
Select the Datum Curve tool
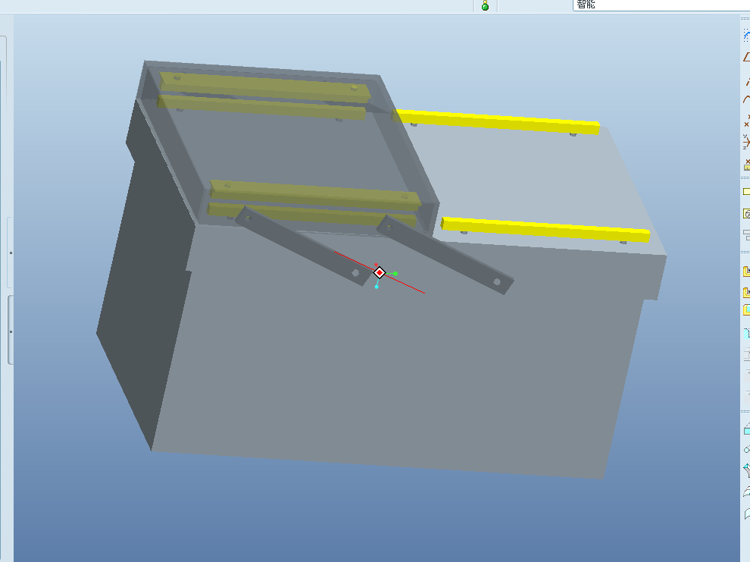747,99
